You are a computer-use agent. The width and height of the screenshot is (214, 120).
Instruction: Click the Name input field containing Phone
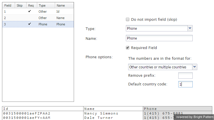click(159, 38)
